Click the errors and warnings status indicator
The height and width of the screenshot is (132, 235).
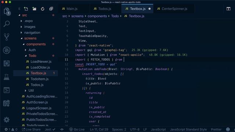point(11,129)
